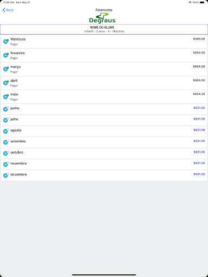
Task: Tap the dezembro month label
Action: (18, 174)
